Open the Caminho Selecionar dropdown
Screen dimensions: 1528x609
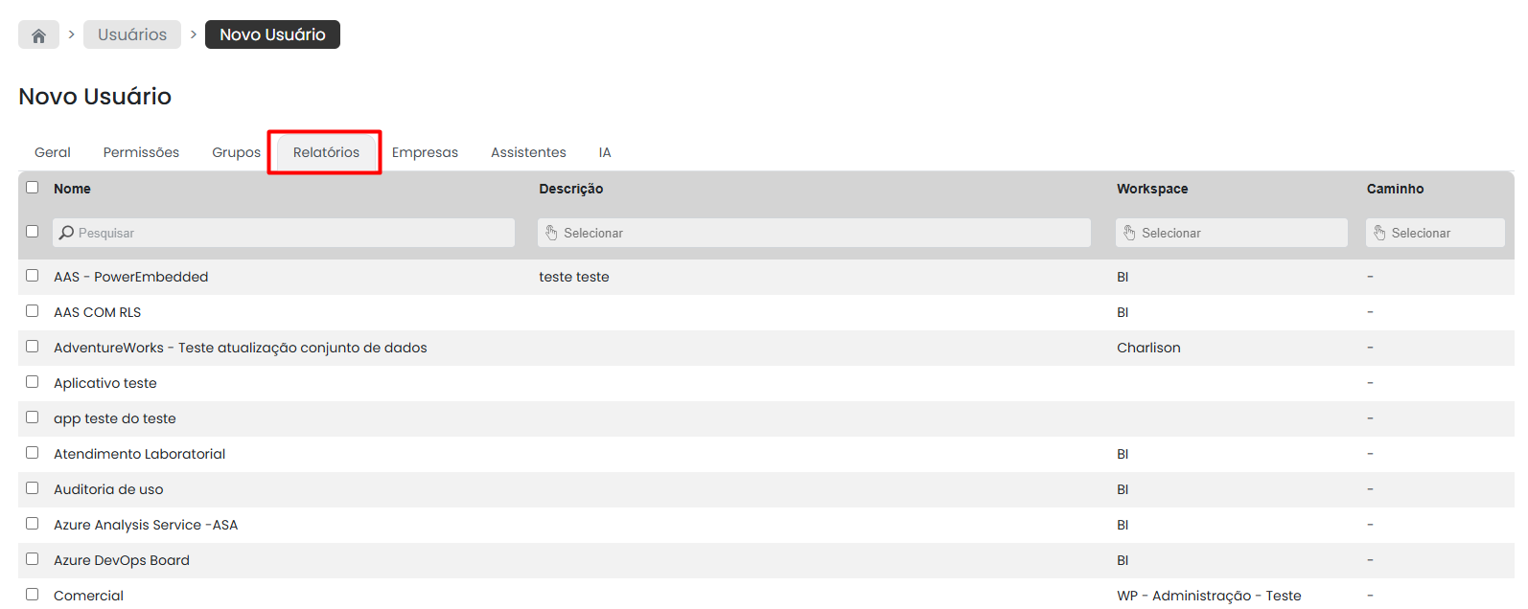(1435, 233)
